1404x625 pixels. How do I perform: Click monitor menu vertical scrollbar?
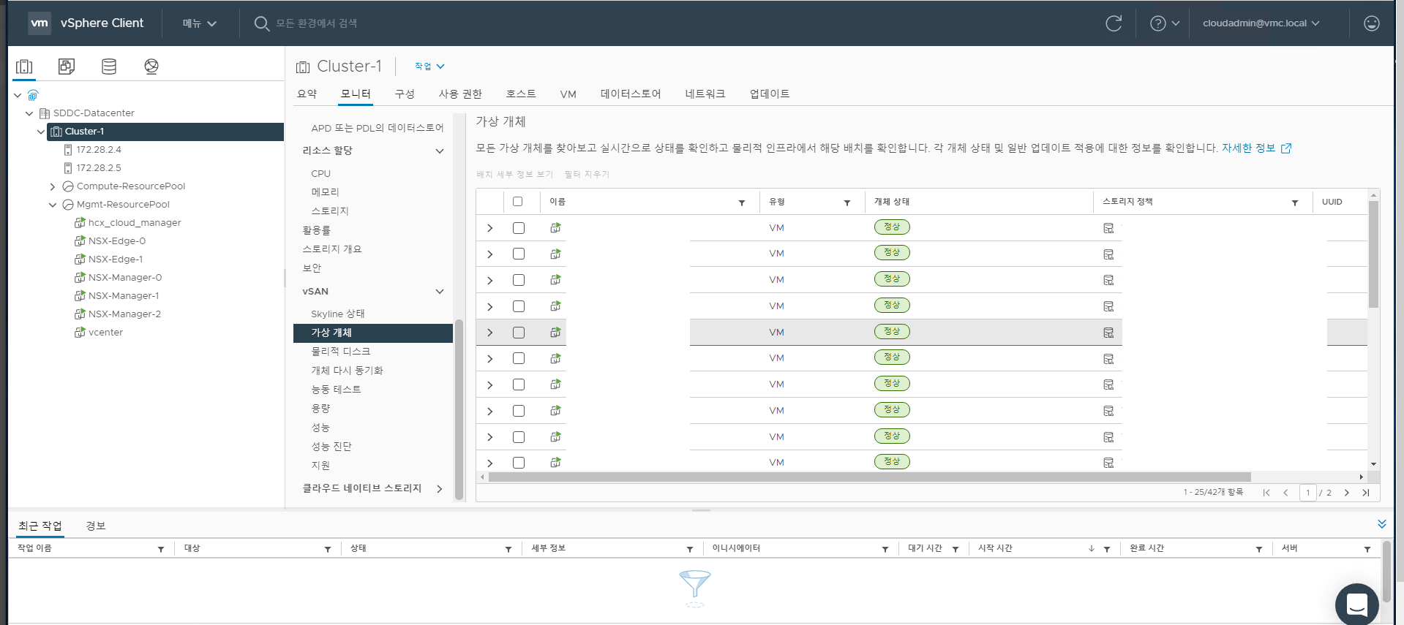pyautogui.click(x=459, y=409)
